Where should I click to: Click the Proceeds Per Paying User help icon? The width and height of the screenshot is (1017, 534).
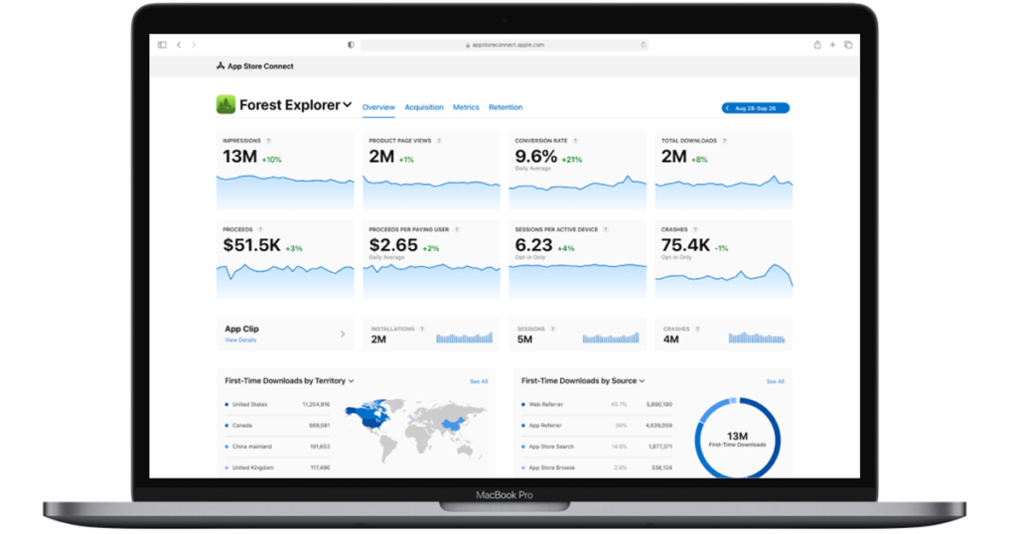(457, 229)
